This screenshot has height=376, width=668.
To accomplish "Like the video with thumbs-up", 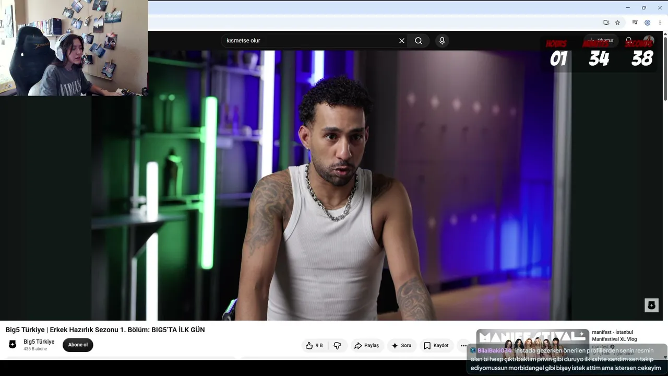I will click(x=314, y=345).
